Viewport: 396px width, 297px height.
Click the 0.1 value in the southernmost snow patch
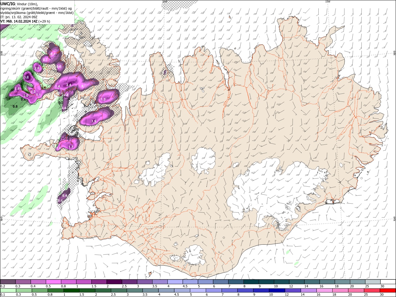coord(60,200)
